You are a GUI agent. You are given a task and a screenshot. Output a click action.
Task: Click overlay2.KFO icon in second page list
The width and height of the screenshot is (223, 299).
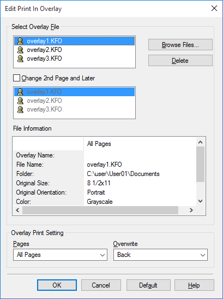tap(20, 101)
